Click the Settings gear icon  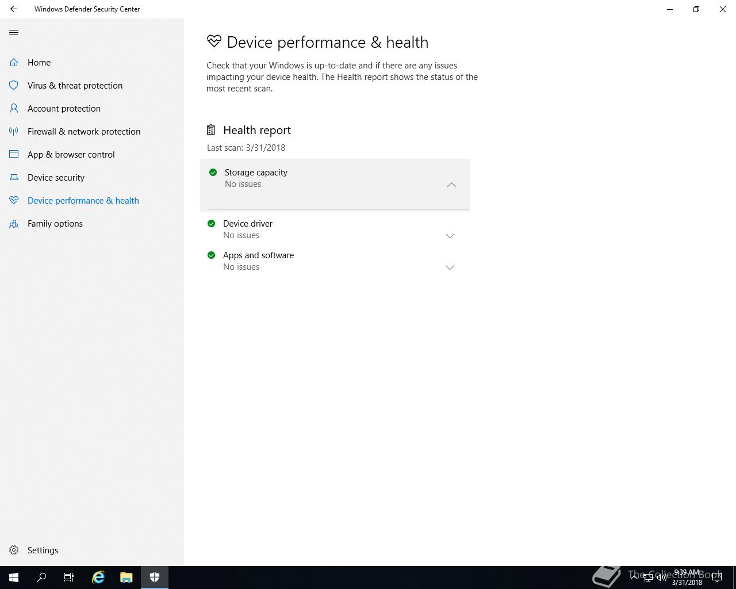14,550
